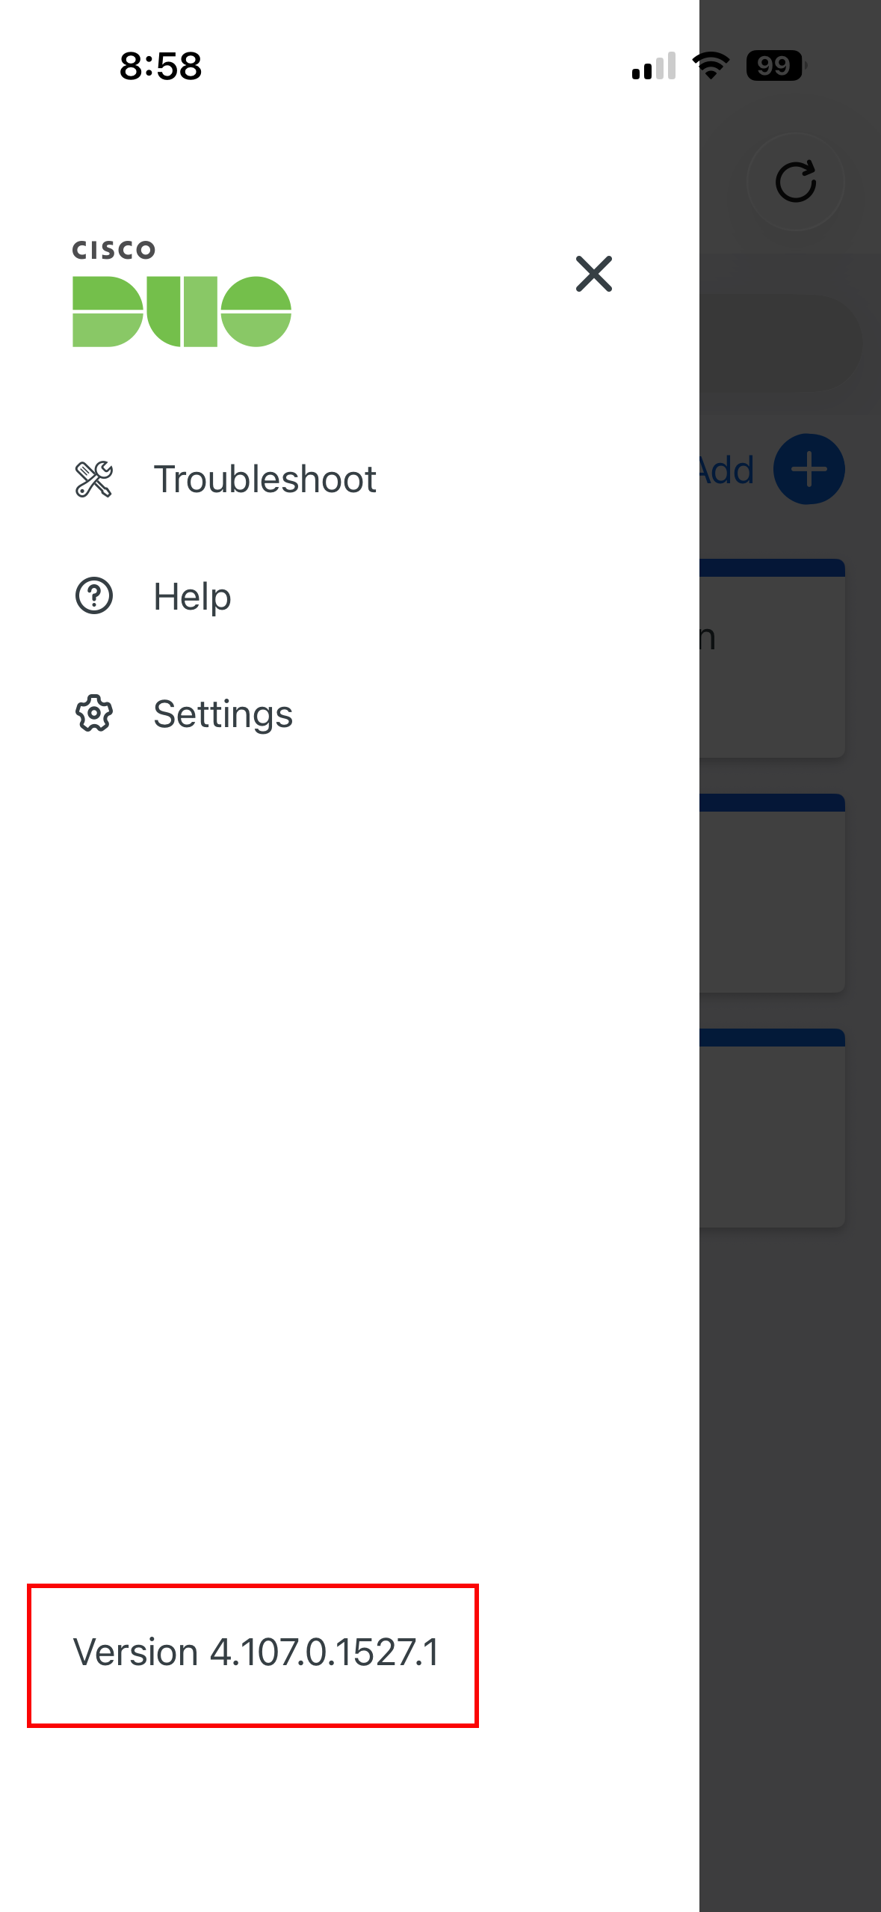Click the Help question mark icon
This screenshot has height=1912, width=881.
tap(93, 596)
